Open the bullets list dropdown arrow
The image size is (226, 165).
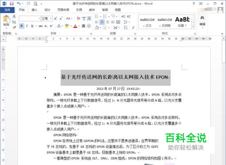pyautogui.click(x=101, y=17)
